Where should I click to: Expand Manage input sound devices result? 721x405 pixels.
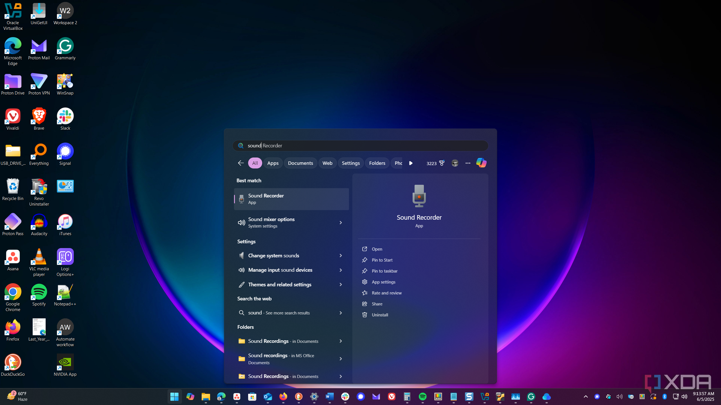coord(341,270)
